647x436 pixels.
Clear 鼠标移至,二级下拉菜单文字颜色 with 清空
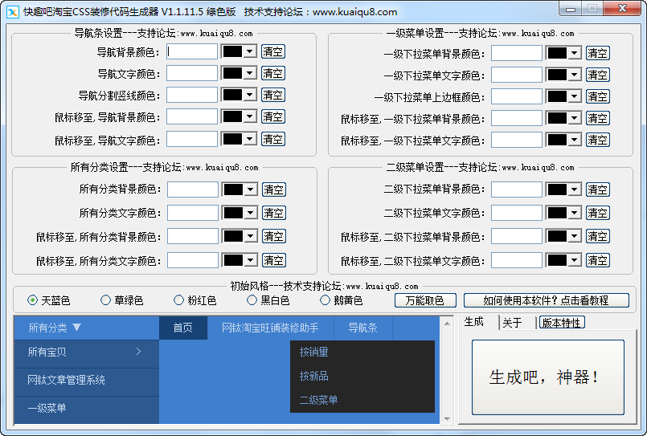pos(597,260)
